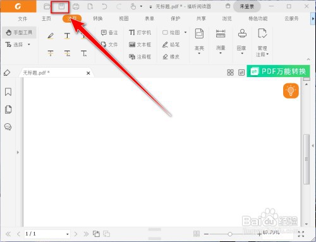Select the underline text tool
This screenshot has height=242, width=316.
pos(67,36)
